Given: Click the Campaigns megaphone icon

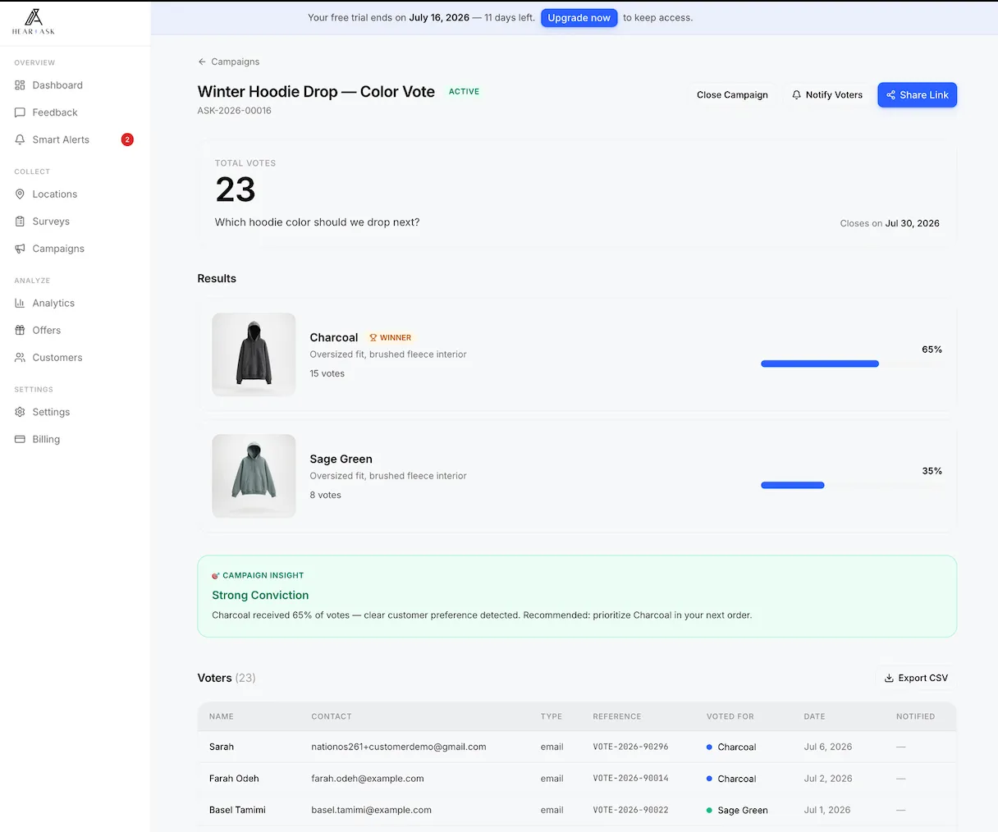Looking at the screenshot, I should pyautogui.click(x=20, y=249).
